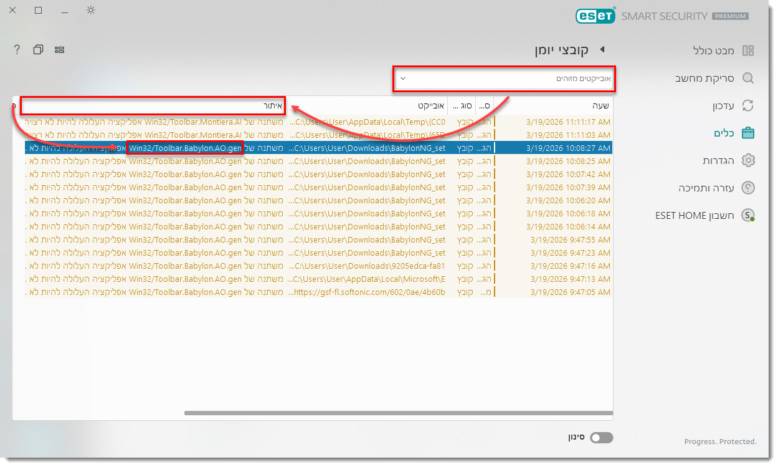The height and width of the screenshot is (467, 778).
Task: Open the אובייקטים מזוהים log type dropdown
Action: [x=505, y=79]
